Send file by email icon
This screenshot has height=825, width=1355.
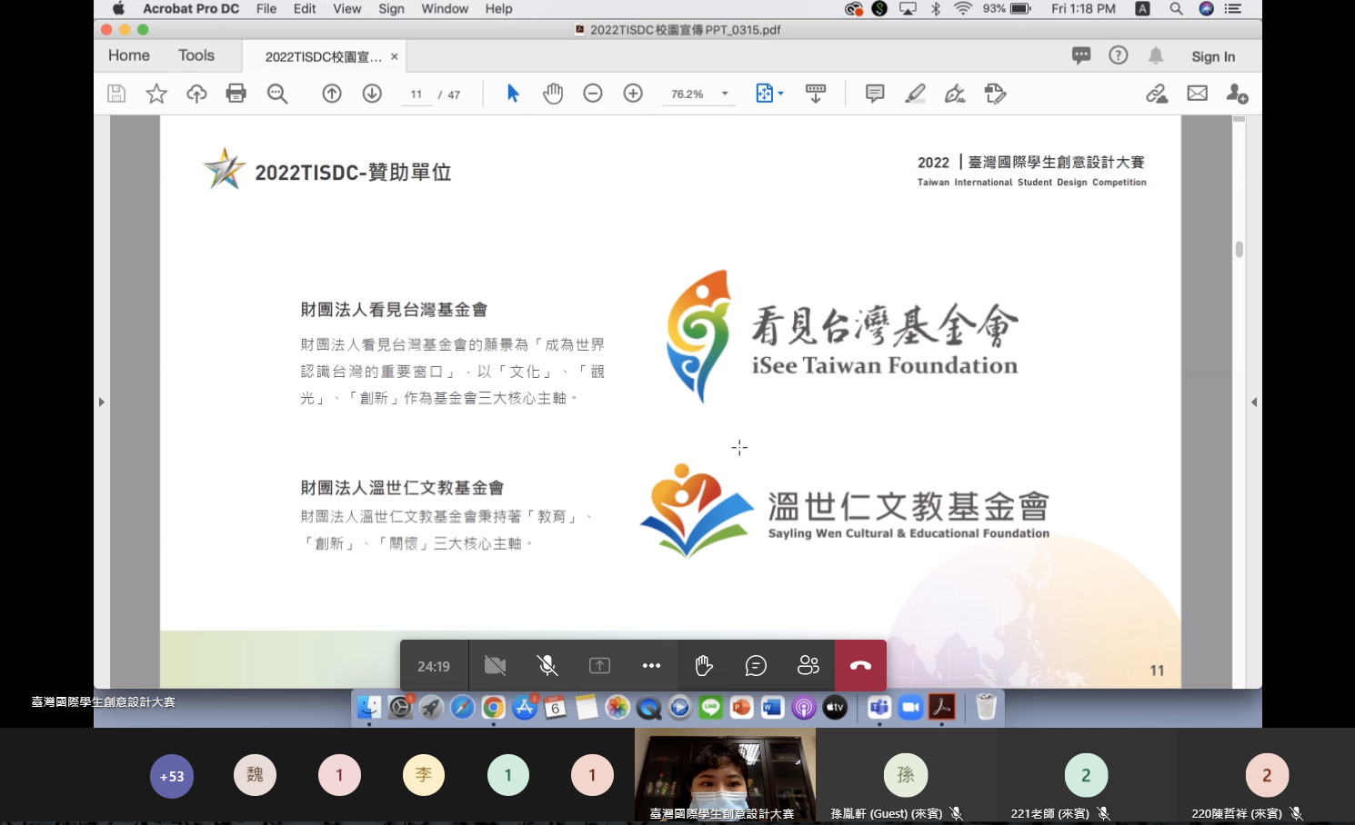pos(1197,94)
